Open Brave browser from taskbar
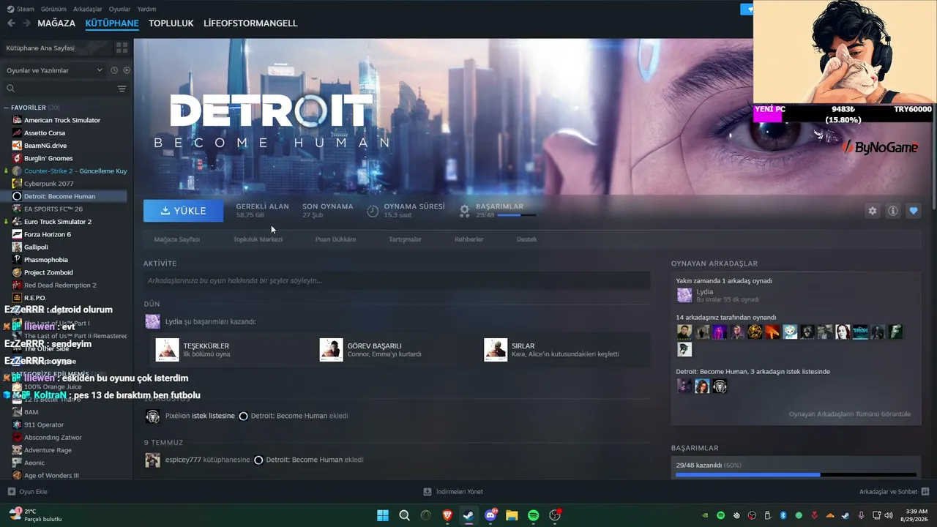937x527 pixels. pos(447,515)
